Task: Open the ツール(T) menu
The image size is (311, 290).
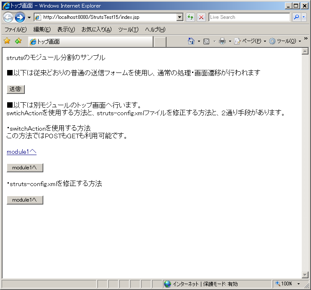Action: point(128,29)
